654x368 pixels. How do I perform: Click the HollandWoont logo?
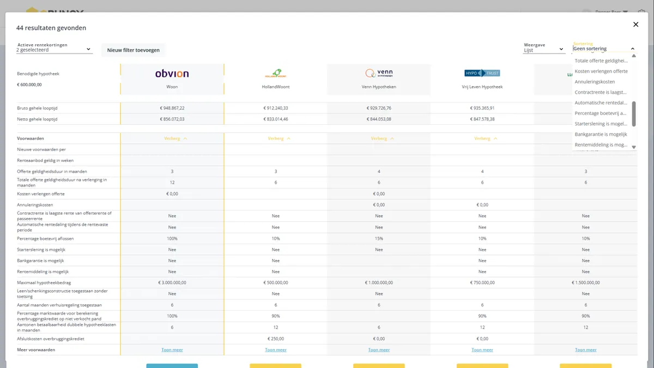pyautogui.click(x=276, y=73)
